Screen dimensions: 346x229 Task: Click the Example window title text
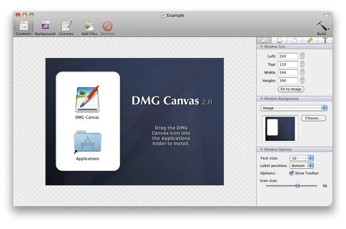[176, 16]
